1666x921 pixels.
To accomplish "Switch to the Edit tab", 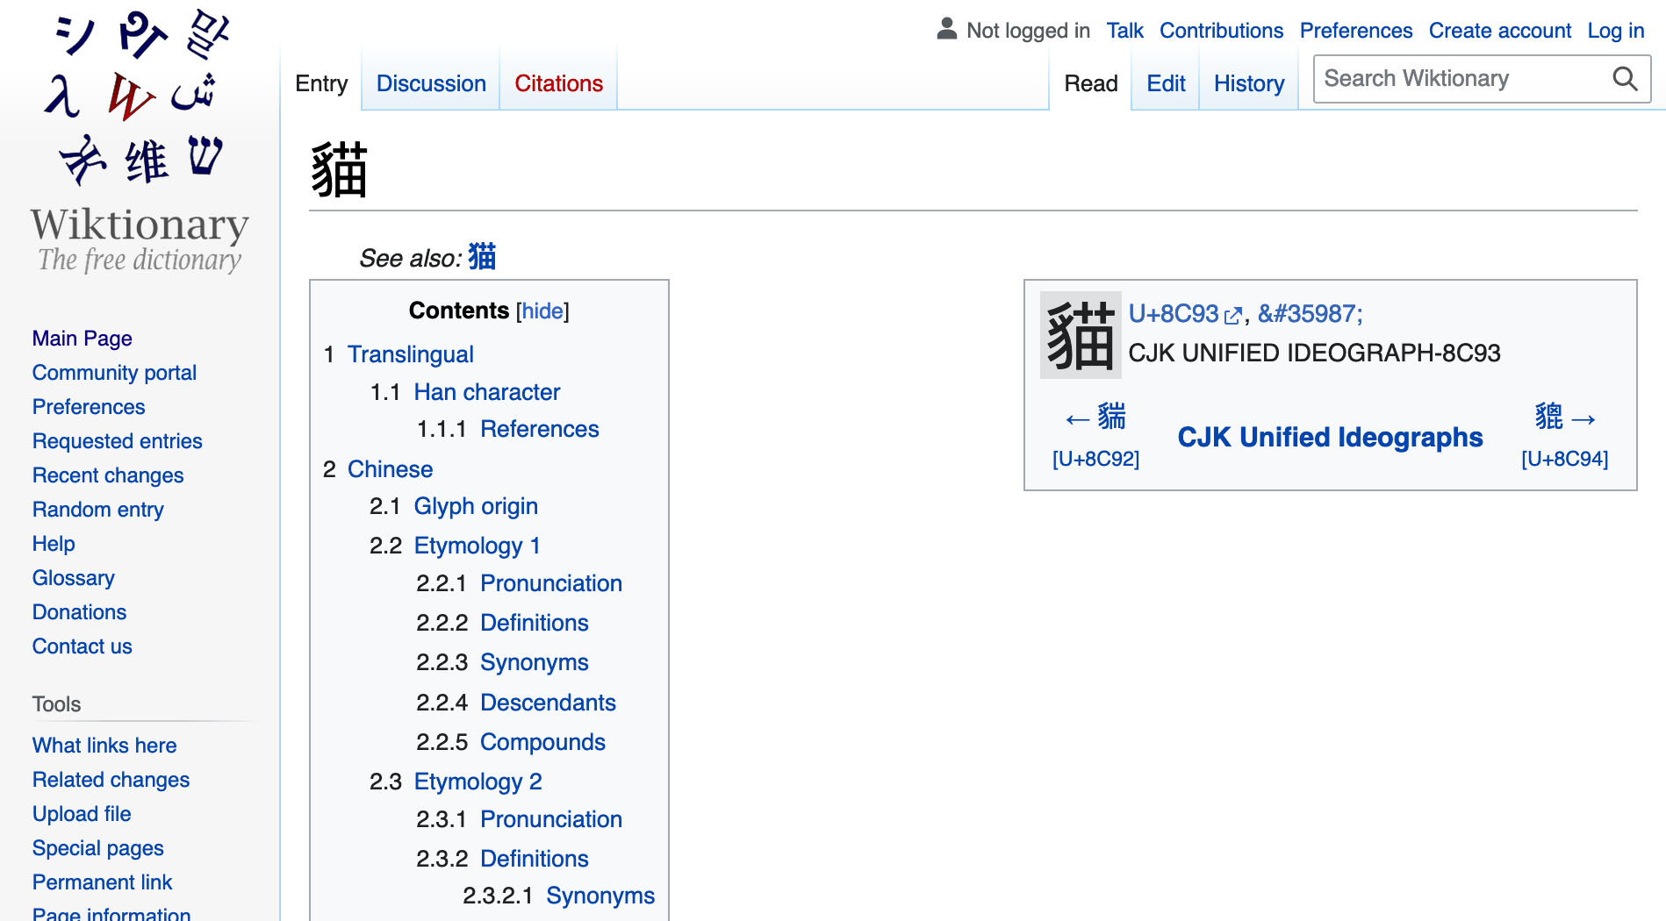I will coord(1165,83).
